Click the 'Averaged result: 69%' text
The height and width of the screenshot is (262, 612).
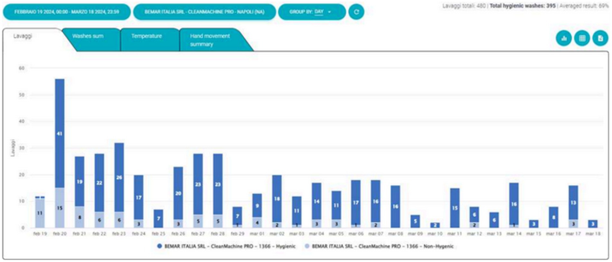[x=584, y=6]
